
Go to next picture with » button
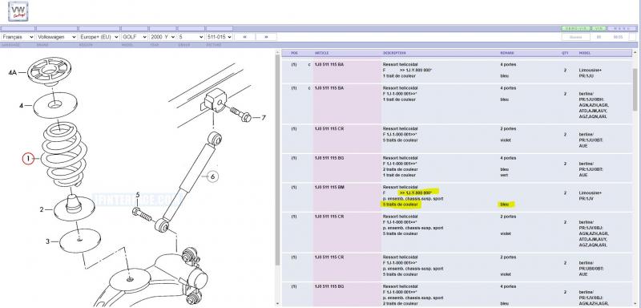pos(266,37)
